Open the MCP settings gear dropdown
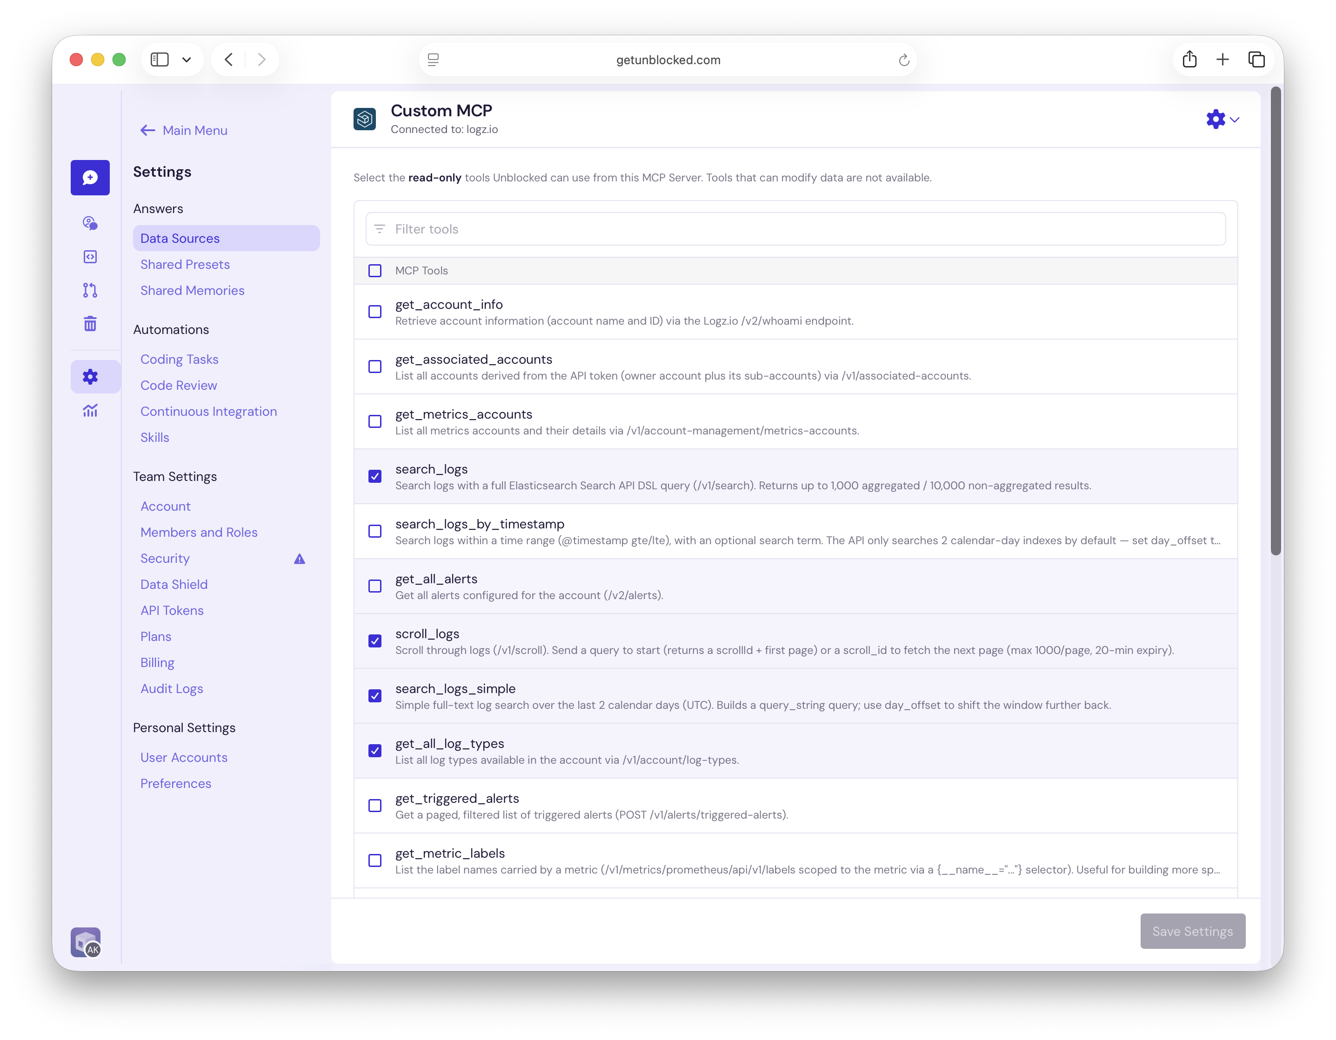1336x1040 pixels. [1222, 119]
